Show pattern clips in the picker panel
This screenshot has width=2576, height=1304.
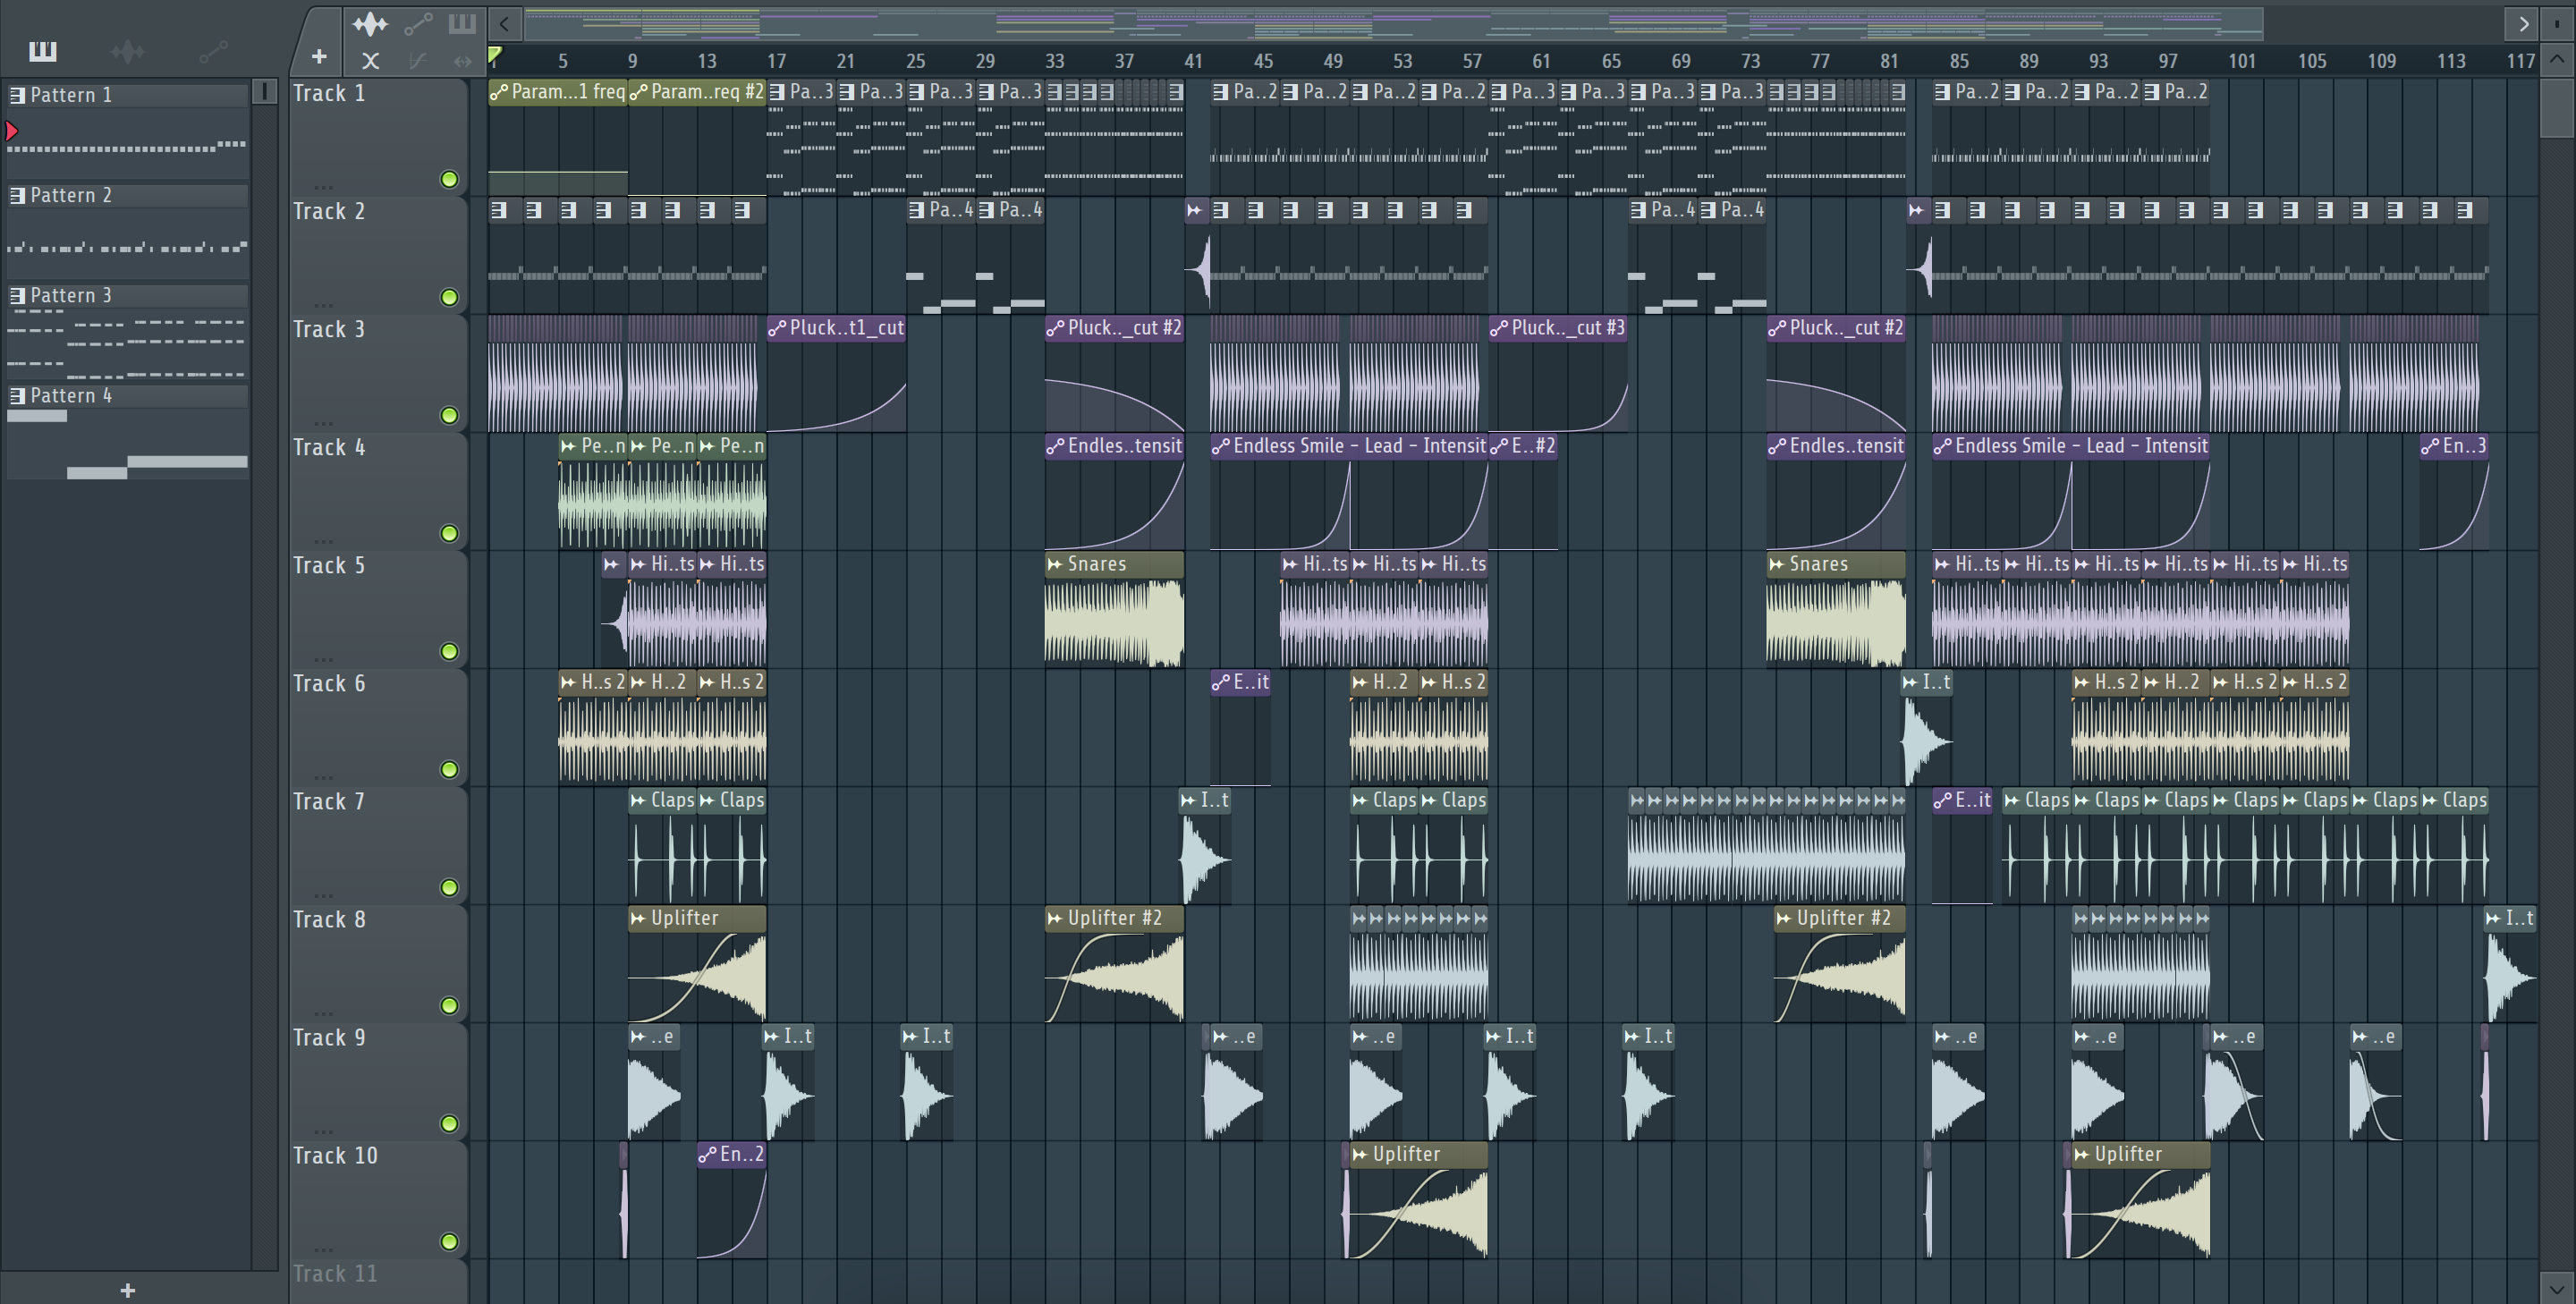pyautogui.click(x=43, y=51)
